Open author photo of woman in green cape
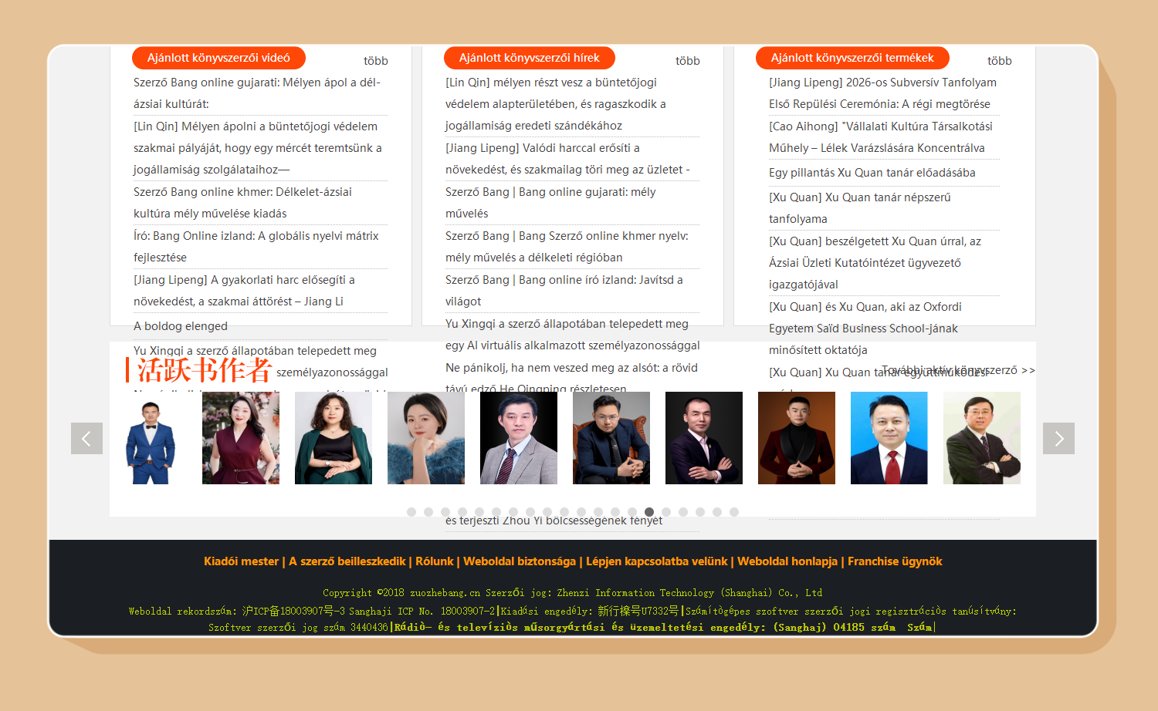The image size is (1158, 711). (x=334, y=438)
